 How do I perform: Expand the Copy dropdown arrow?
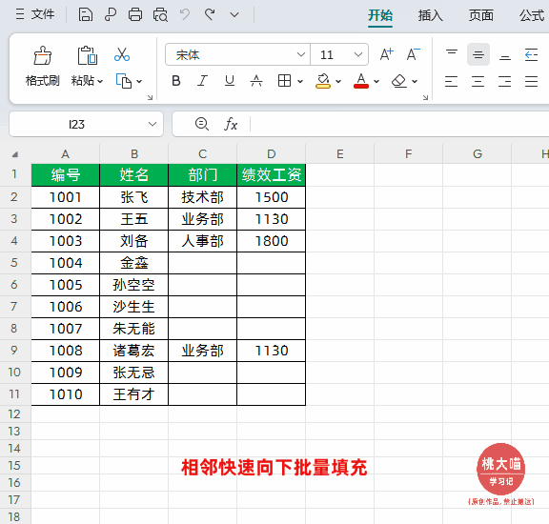[139, 82]
